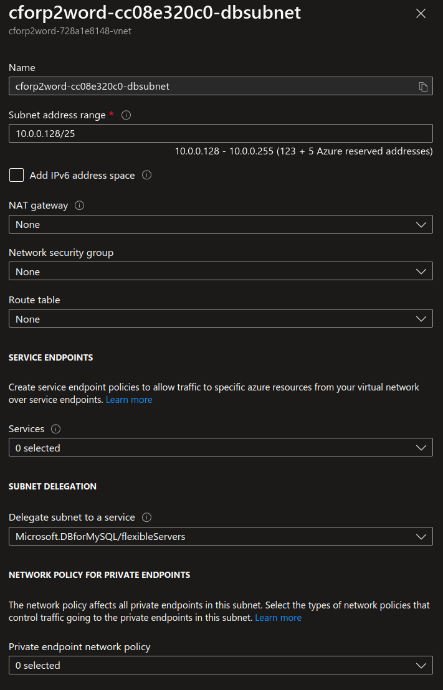Viewport: 443px width, 690px height.
Task: Open Learn more about private endpoint policies
Action: coord(278,617)
